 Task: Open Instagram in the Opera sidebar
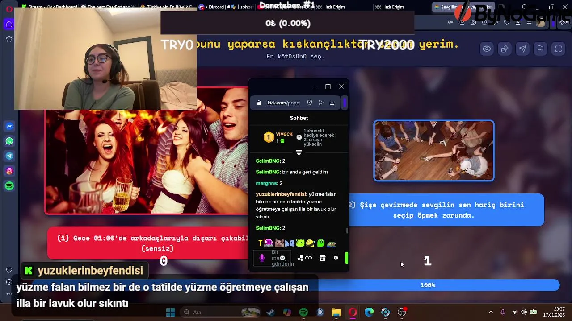(9, 171)
